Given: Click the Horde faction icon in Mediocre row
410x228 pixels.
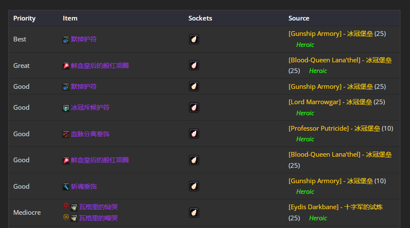Looking at the screenshot, I should pos(66,206).
